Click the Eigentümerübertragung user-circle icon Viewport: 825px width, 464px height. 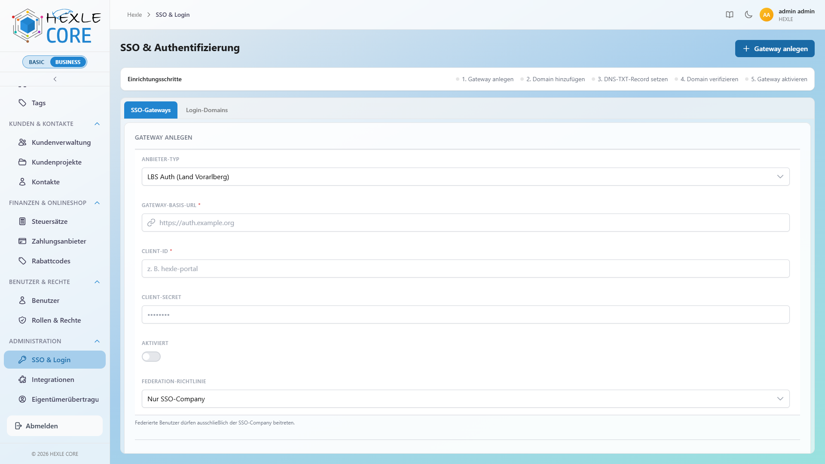(22, 399)
